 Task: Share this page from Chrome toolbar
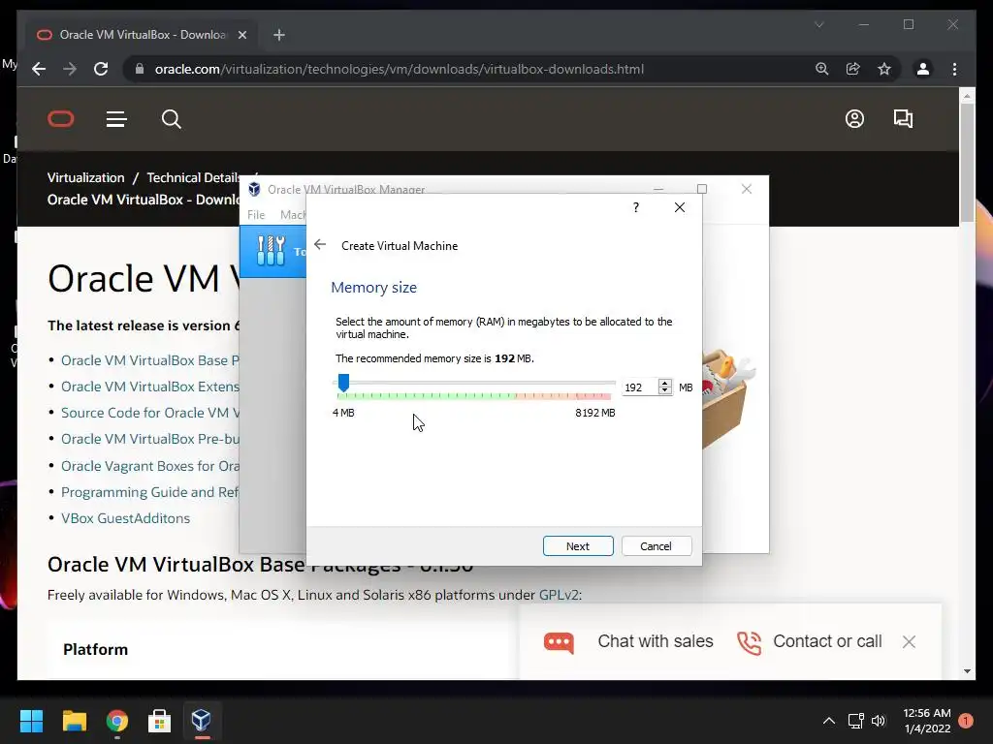tap(853, 69)
